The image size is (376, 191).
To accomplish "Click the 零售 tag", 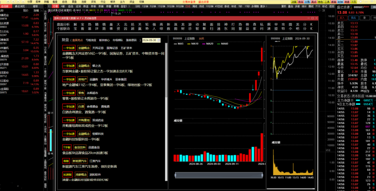I will coord(81,93).
